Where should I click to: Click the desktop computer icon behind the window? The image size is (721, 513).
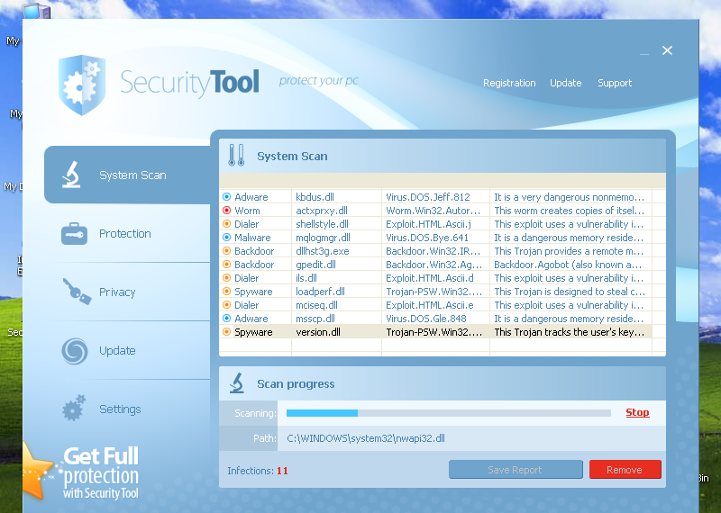coord(36,11)
